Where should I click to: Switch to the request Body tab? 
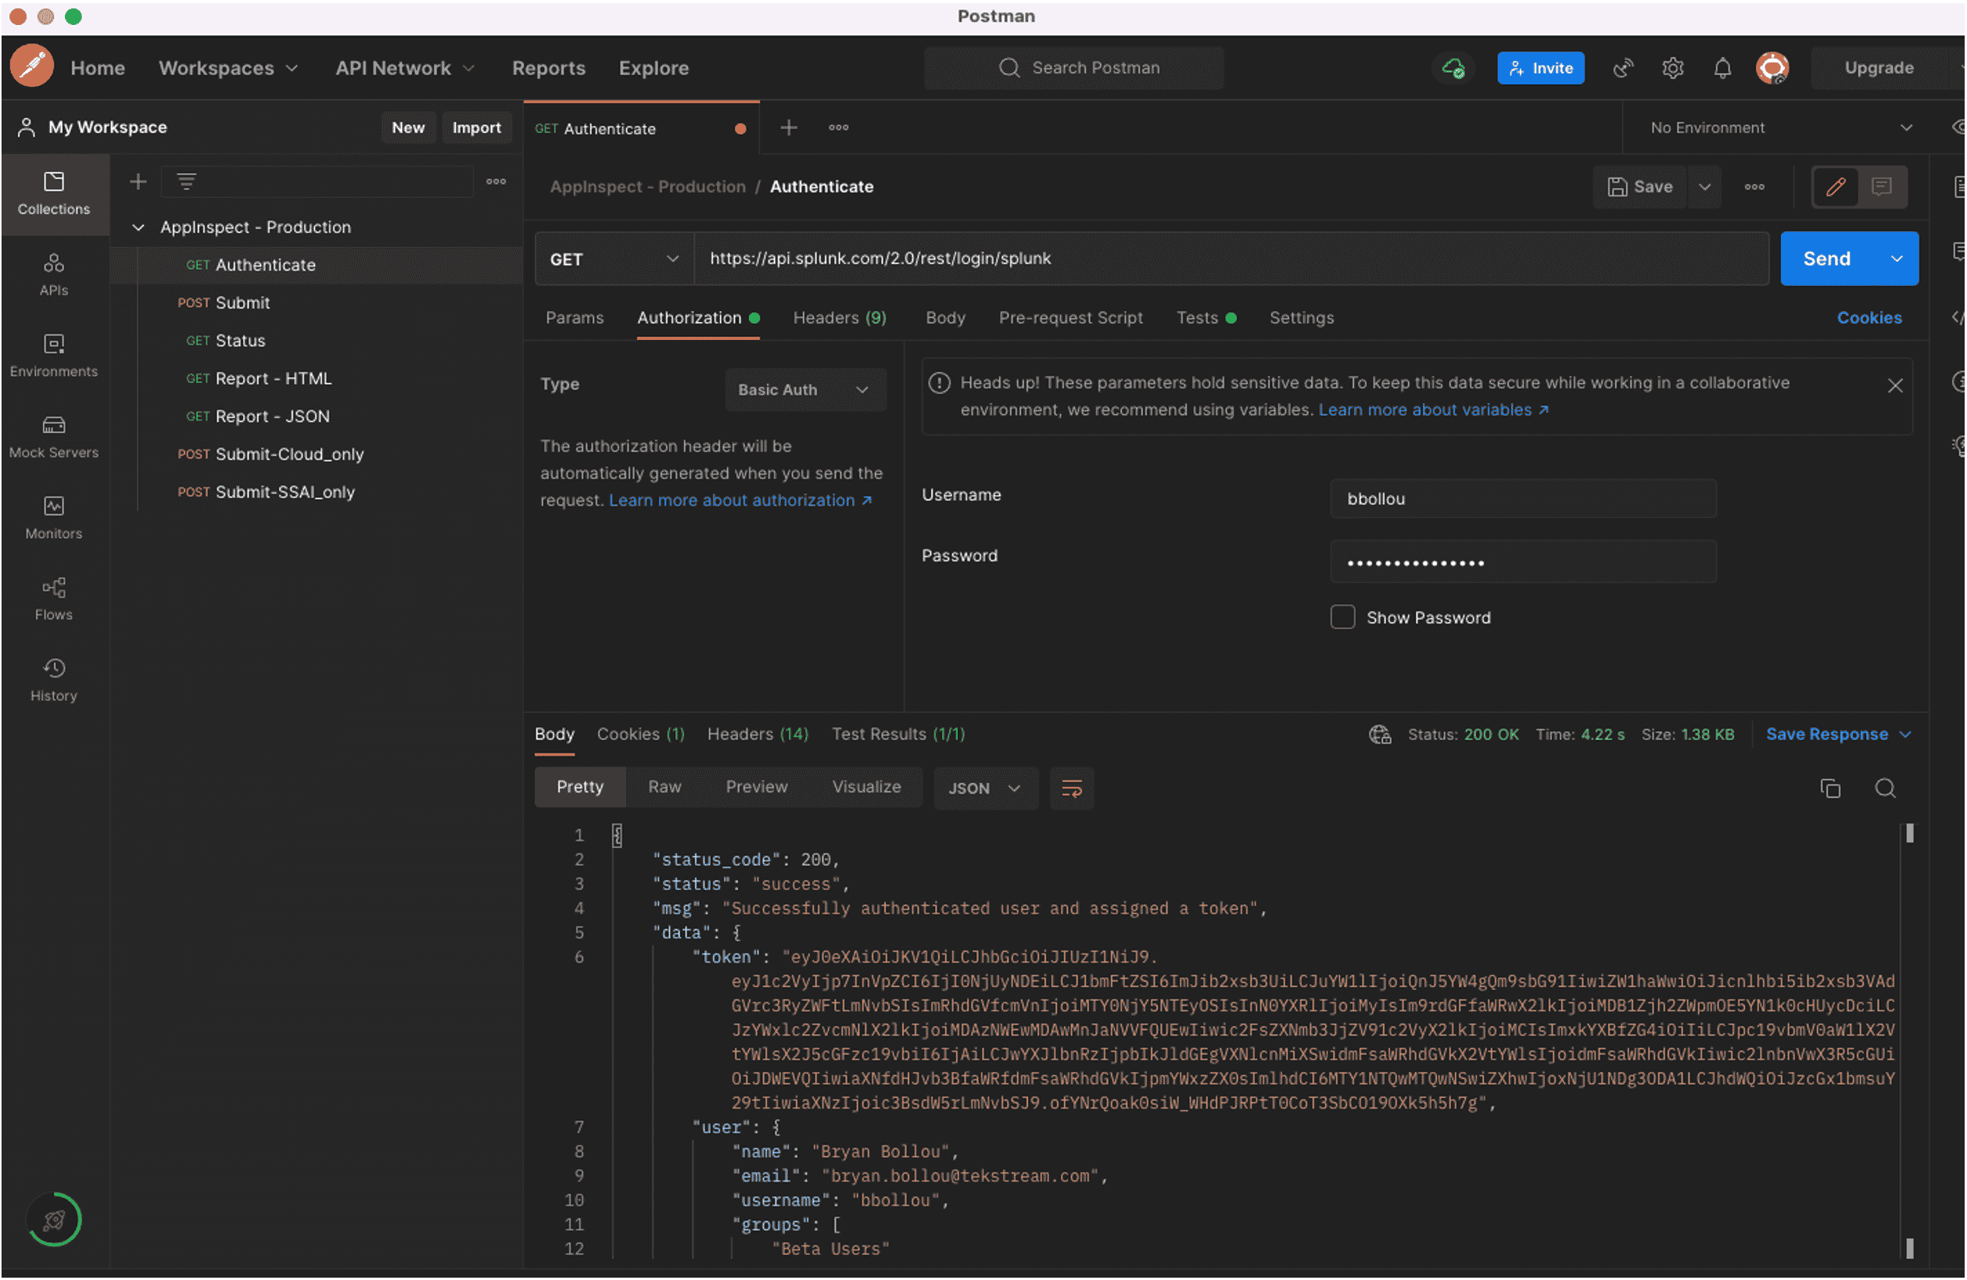click(x=945, y=318)
